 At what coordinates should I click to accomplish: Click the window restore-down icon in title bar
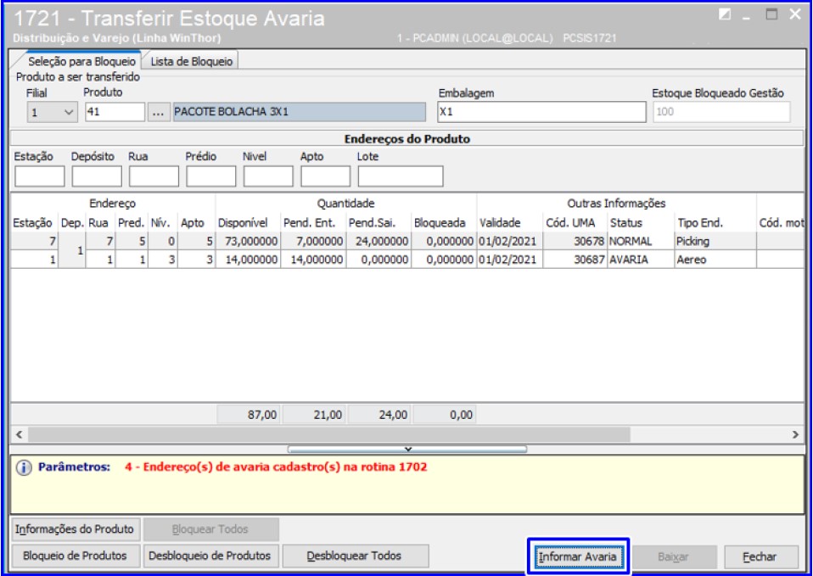(725, 14)
